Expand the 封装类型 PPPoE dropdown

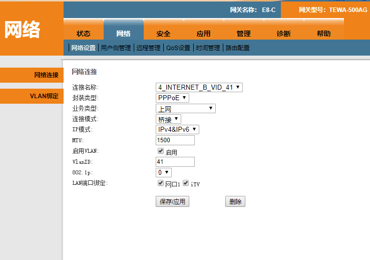tap(172, 98)
